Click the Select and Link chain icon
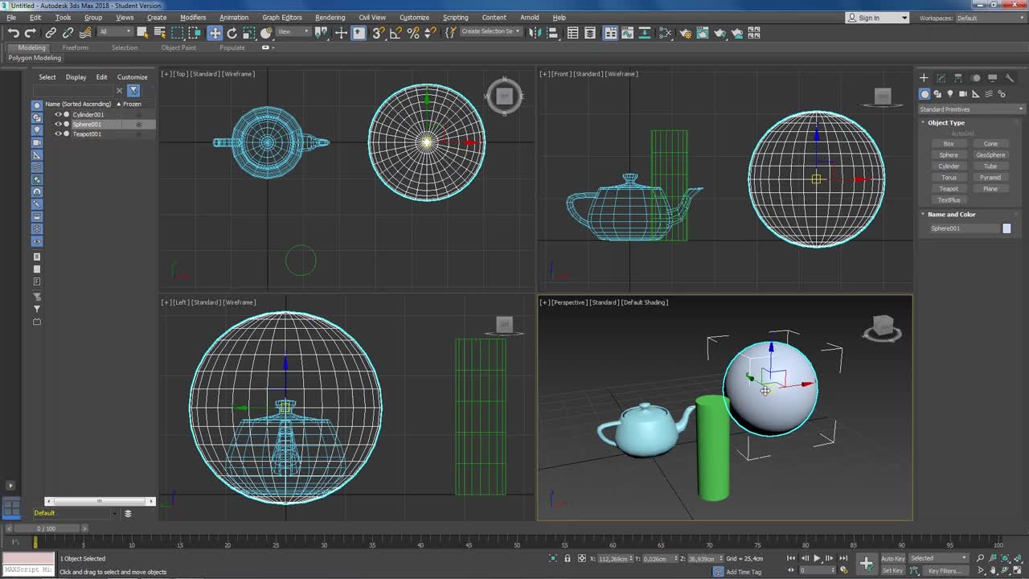This screenshot has width=1029, height=579. 51,33
